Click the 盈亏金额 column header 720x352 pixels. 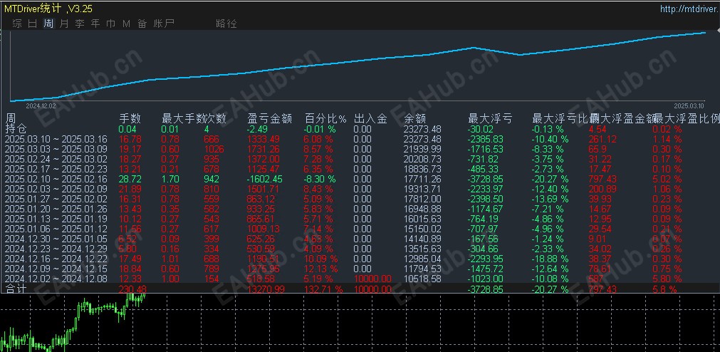269,119
